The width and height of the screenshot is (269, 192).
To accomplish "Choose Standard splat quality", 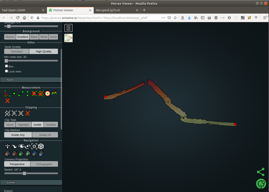I will 17,51.
